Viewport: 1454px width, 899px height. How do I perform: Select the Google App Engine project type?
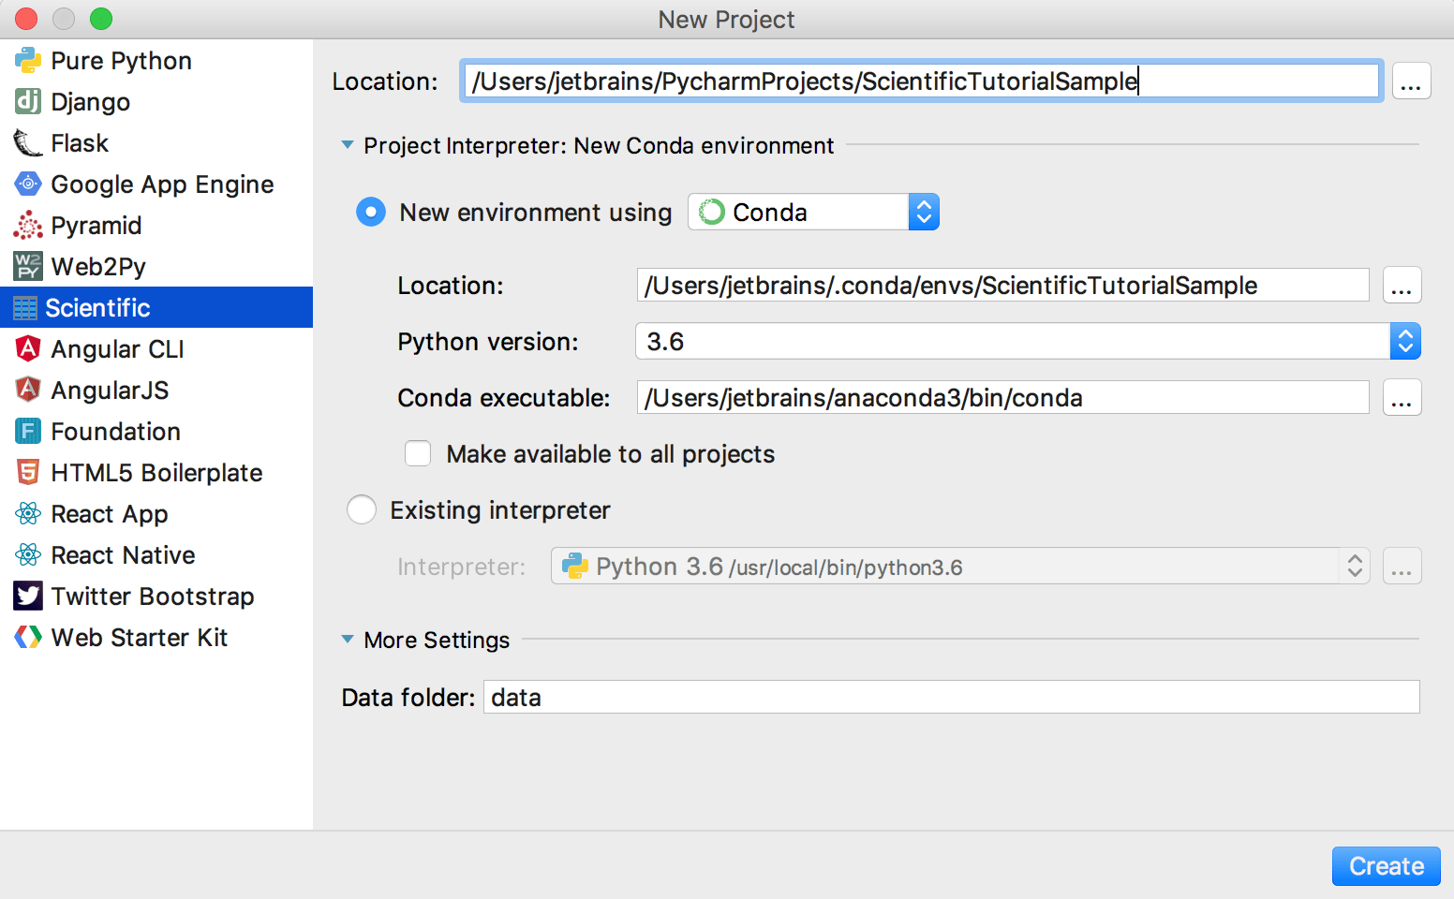tap(27, 184)
